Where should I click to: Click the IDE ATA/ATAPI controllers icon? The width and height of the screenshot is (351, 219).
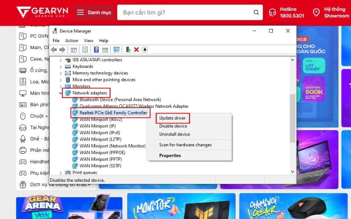[68, 60]
